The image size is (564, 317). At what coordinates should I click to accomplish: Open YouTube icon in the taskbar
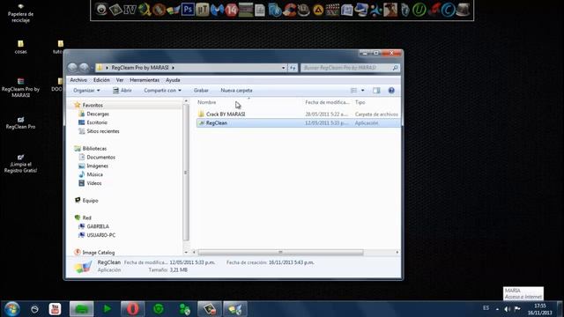click(x=55, y=309)
